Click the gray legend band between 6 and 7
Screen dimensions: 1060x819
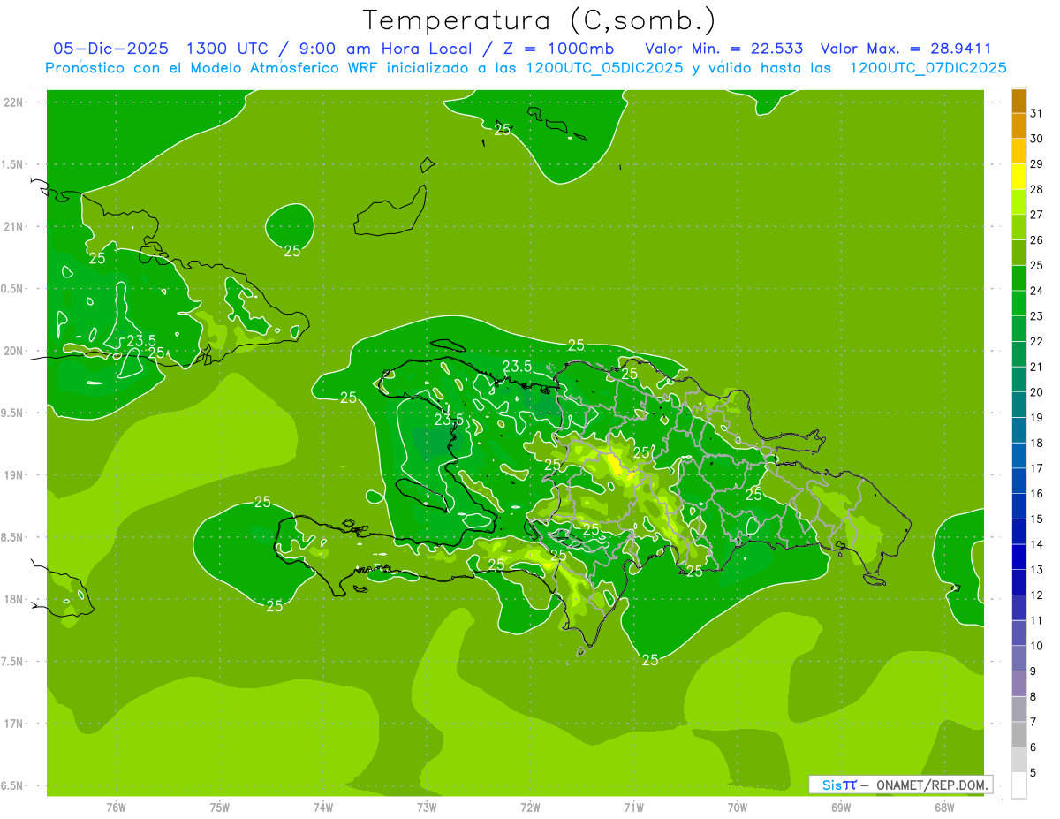pos(1018,735)
